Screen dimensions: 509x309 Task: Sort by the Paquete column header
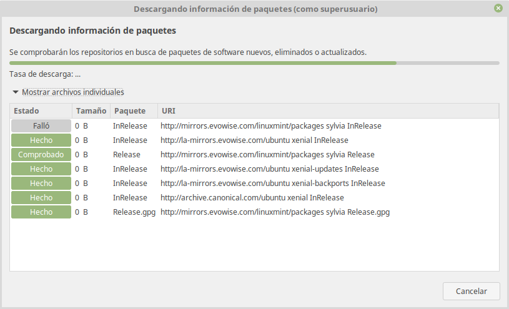click(x=134, y=111)
